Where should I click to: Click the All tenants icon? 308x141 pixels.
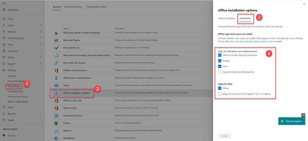pos(4,10)
